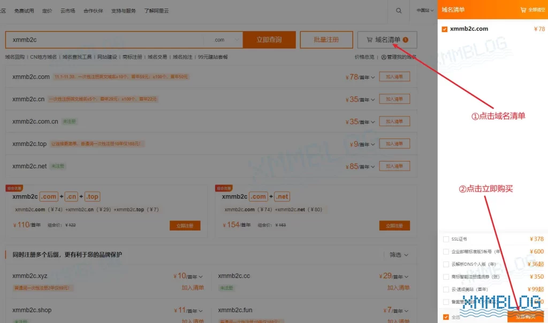Open the 域名交易 link

pyautogui.click(x=157, y=57)
